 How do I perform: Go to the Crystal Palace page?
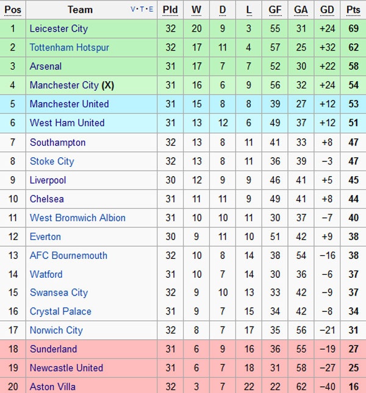(60, 311)
